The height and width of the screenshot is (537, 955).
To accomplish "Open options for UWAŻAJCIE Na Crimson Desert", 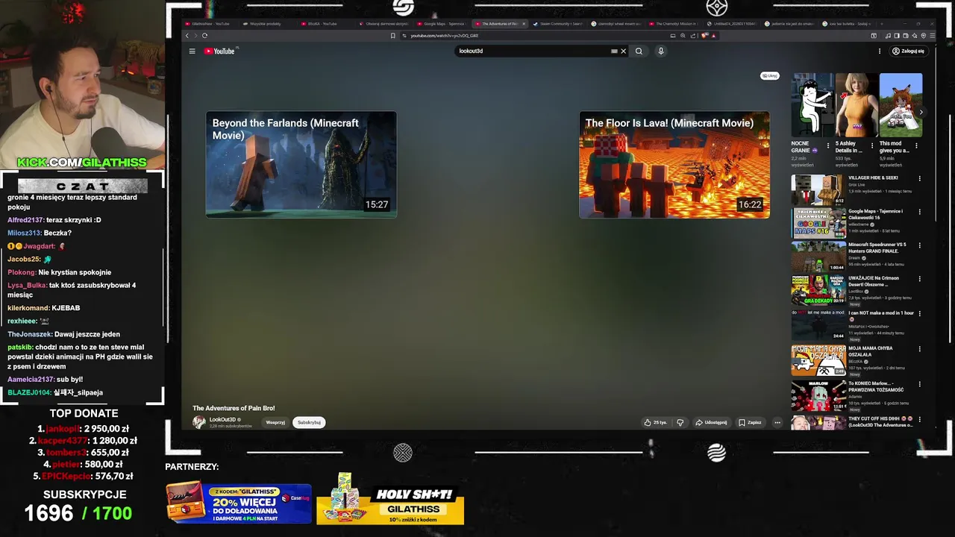I will (x=919, y=279).
